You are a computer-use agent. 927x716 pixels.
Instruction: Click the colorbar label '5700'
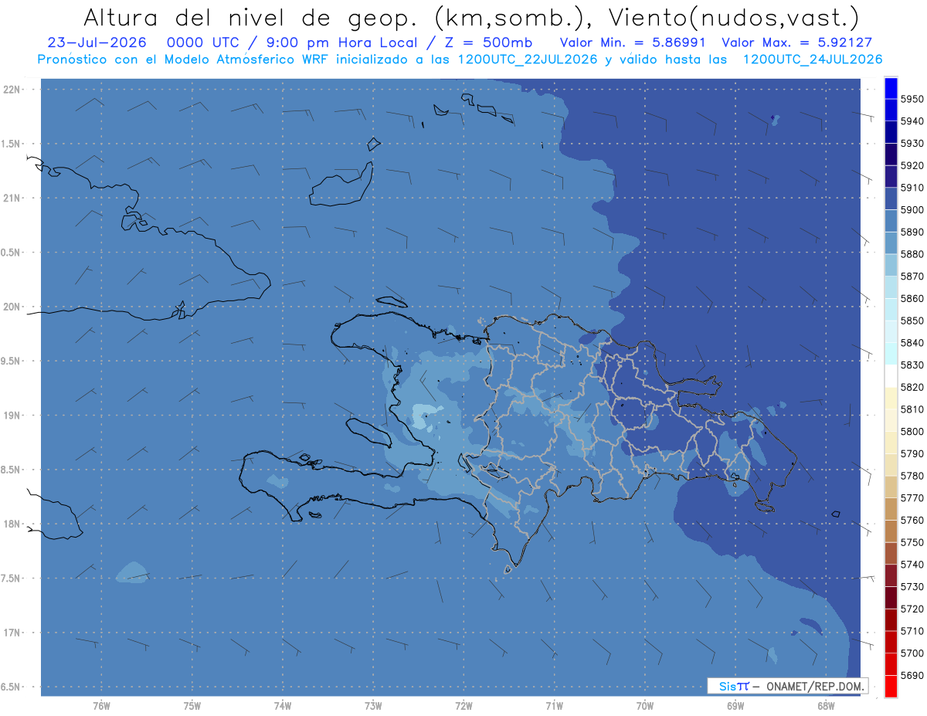912,653
